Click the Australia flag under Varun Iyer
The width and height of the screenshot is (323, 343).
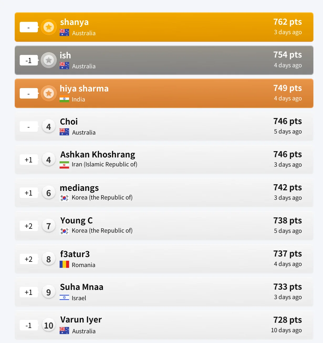(x=64, y=331)
